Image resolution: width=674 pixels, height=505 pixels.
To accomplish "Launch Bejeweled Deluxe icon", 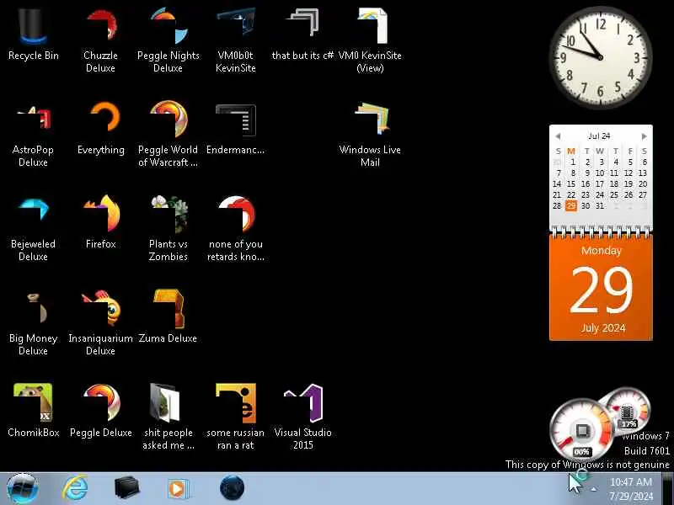I will click(x=33, y=210).
